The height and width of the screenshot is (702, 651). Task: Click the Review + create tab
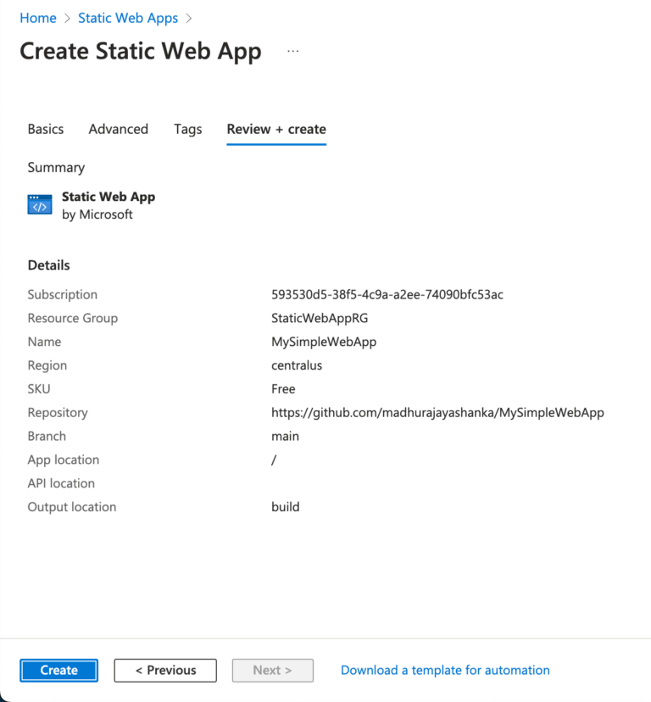pos(276,129)
